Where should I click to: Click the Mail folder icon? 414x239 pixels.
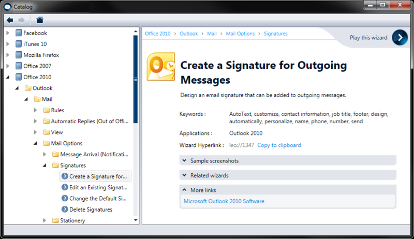pos(37,99)
